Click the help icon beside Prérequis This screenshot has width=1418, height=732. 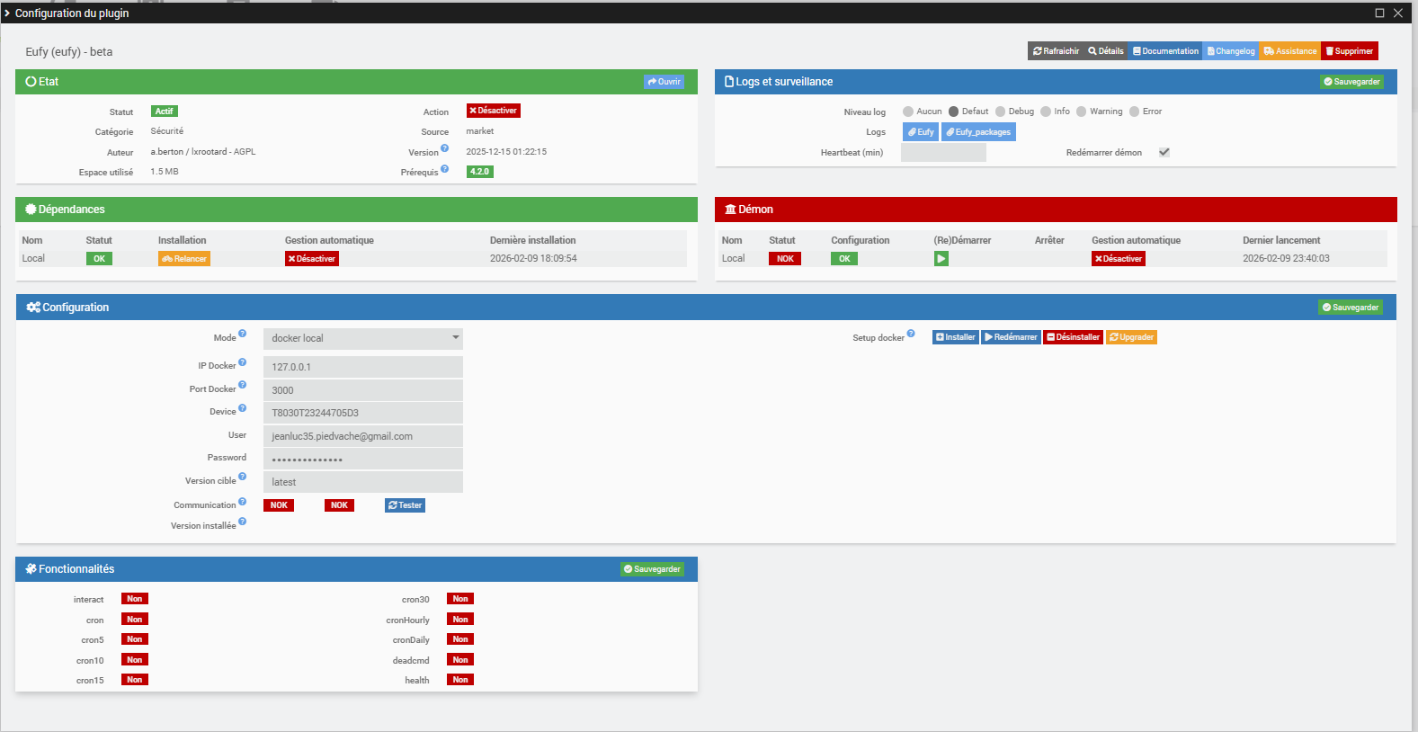[x=444, y=168]
